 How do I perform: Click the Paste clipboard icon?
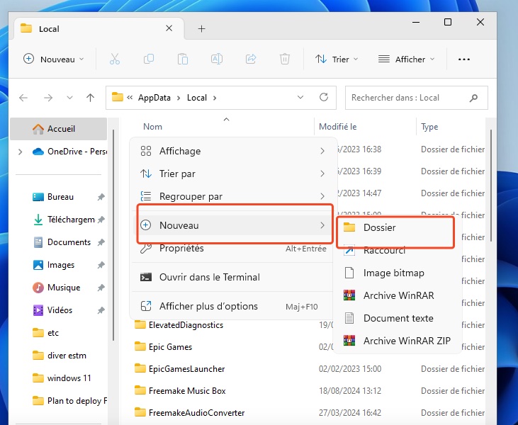click(x=183, y=59)
